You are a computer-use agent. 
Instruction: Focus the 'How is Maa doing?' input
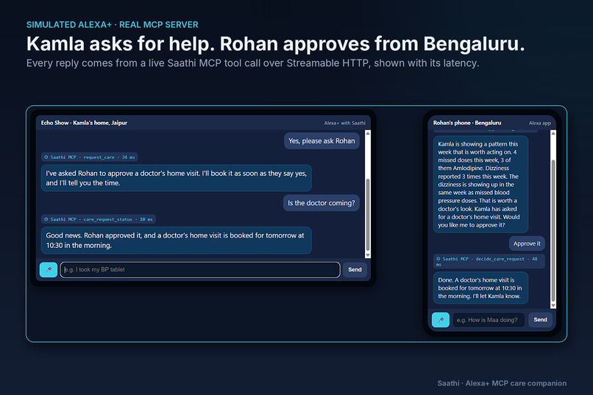coord(489,320)
